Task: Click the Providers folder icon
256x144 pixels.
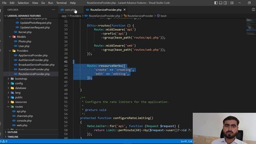Action: [14, 51]
